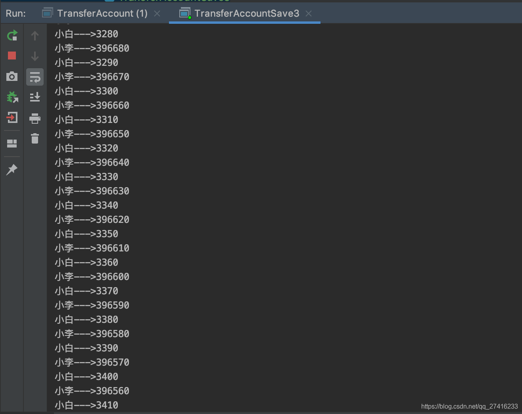Click output line 小李---->396570

pyautogui.click(x=92, y=362)
